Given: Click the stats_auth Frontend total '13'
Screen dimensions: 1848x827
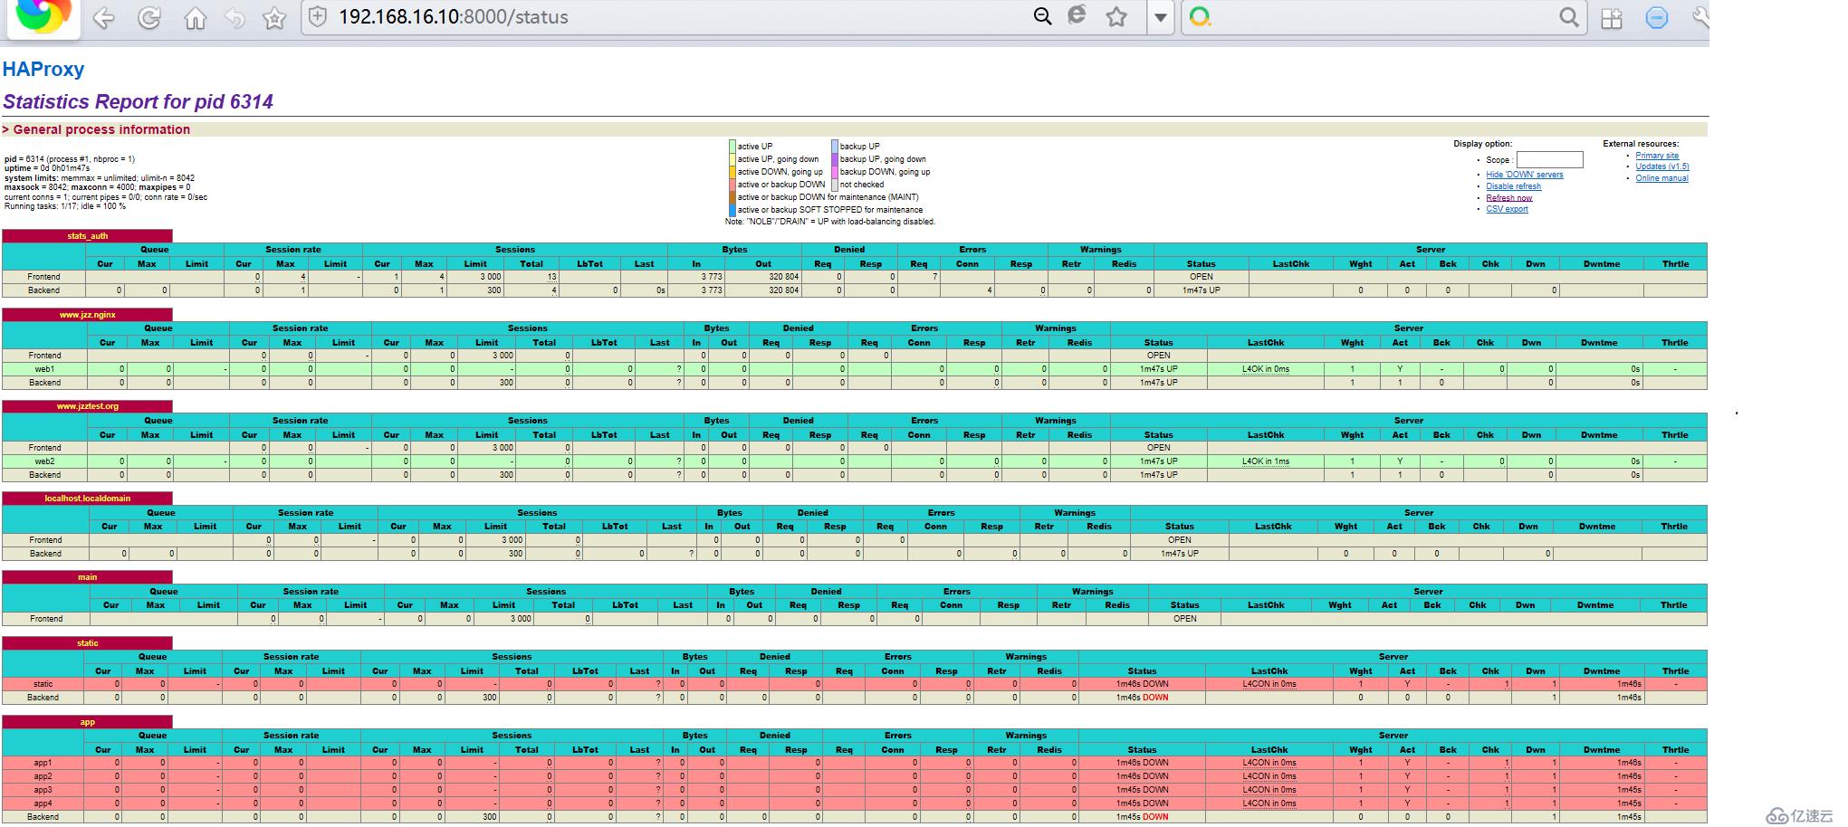Looking at the screenshot, I should [x=551, y=277].
